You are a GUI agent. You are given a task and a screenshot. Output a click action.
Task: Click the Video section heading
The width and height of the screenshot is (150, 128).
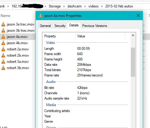click(51, 43)
